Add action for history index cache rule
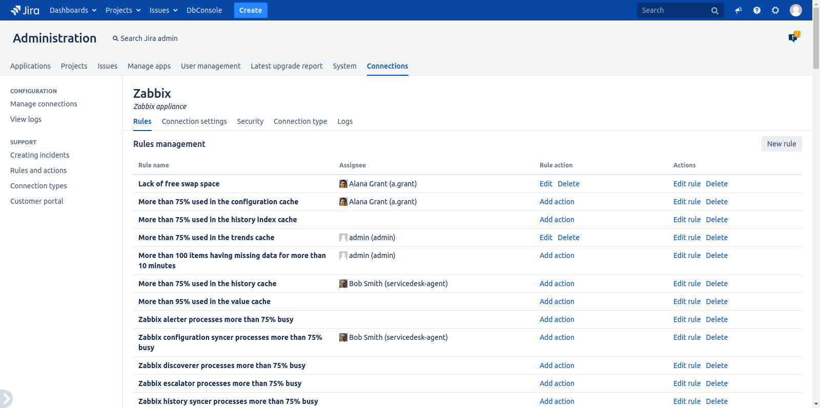This screenshot has width=820, height=408. coord(557,220)
